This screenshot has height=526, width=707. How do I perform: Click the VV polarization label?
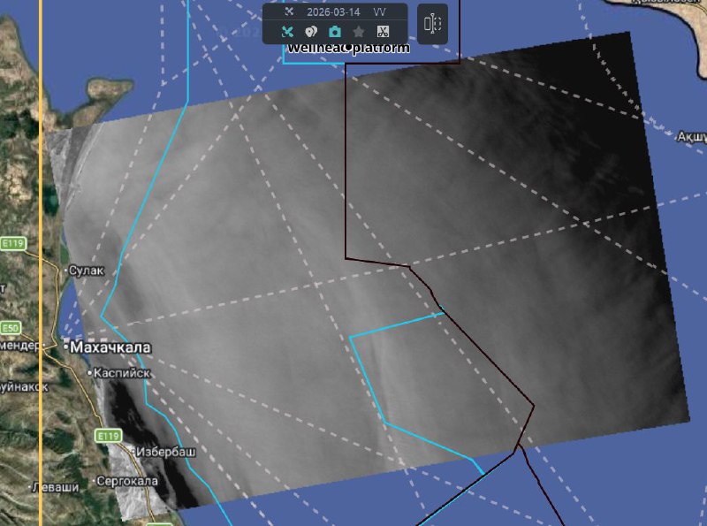[379, 11]
